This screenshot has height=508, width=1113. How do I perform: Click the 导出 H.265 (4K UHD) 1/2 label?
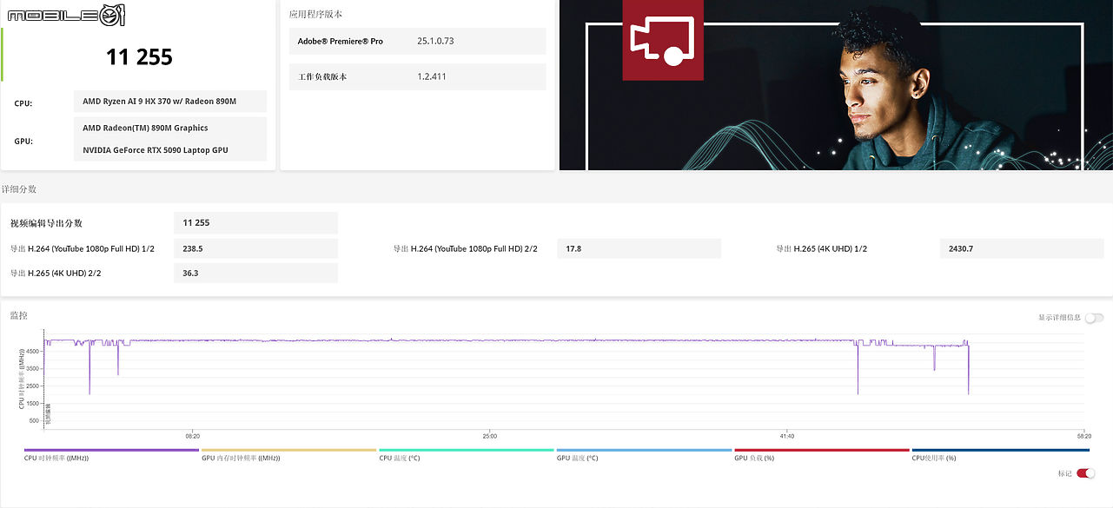[822, 248]
